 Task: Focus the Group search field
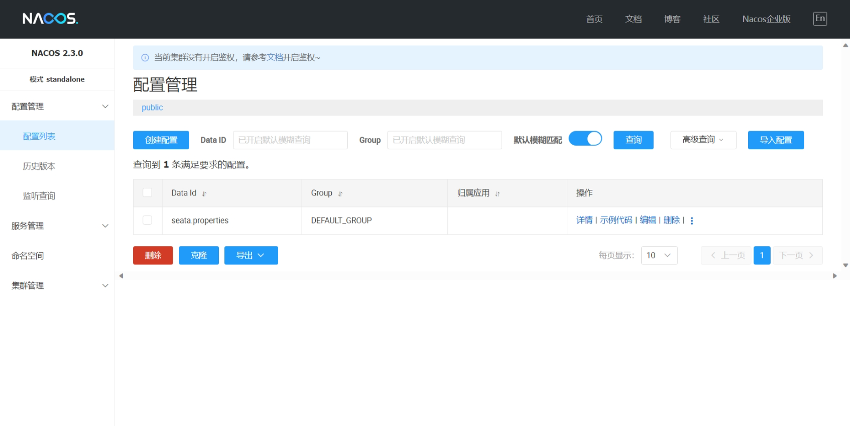click(x=444, y=140)
